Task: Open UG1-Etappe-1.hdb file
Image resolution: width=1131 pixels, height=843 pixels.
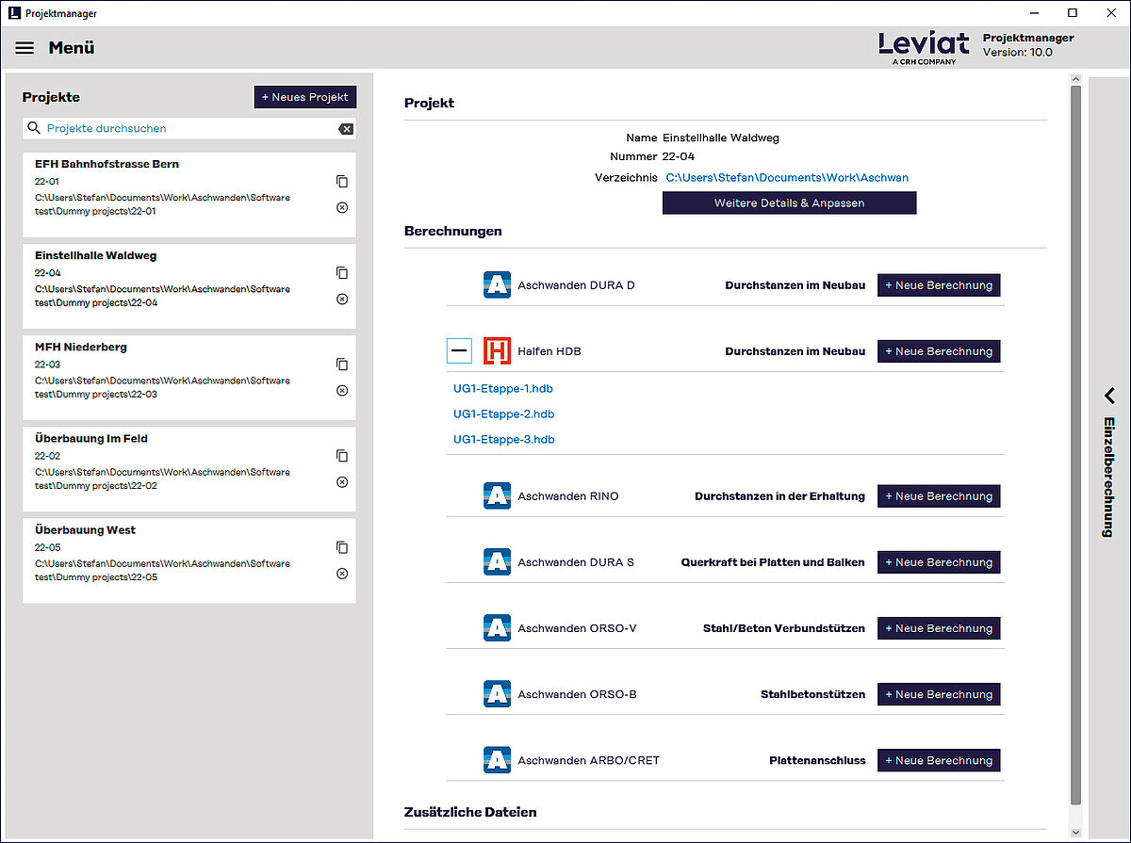Action: tap(503, 388)
